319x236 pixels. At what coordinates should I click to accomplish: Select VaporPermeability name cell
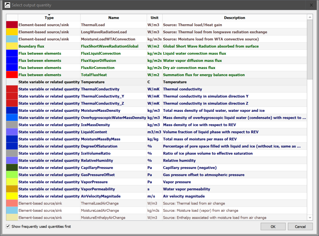114,189
